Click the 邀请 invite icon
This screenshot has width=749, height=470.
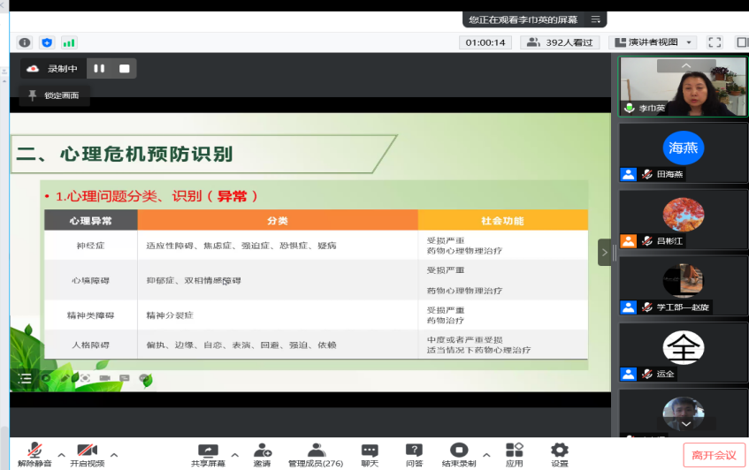(263, 455)
